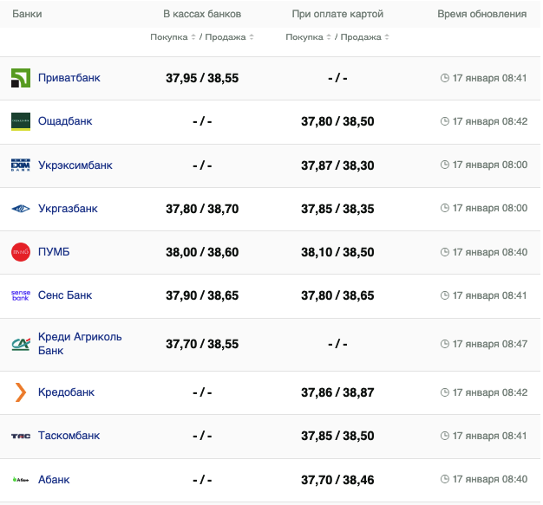Click the Ощадбанк logo icon
543x505 pixels.
[x=21, y=121]
